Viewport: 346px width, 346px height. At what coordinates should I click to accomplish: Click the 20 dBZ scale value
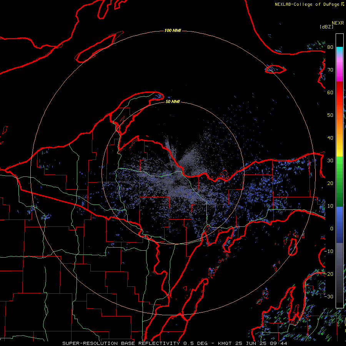[x=330, y=183]
